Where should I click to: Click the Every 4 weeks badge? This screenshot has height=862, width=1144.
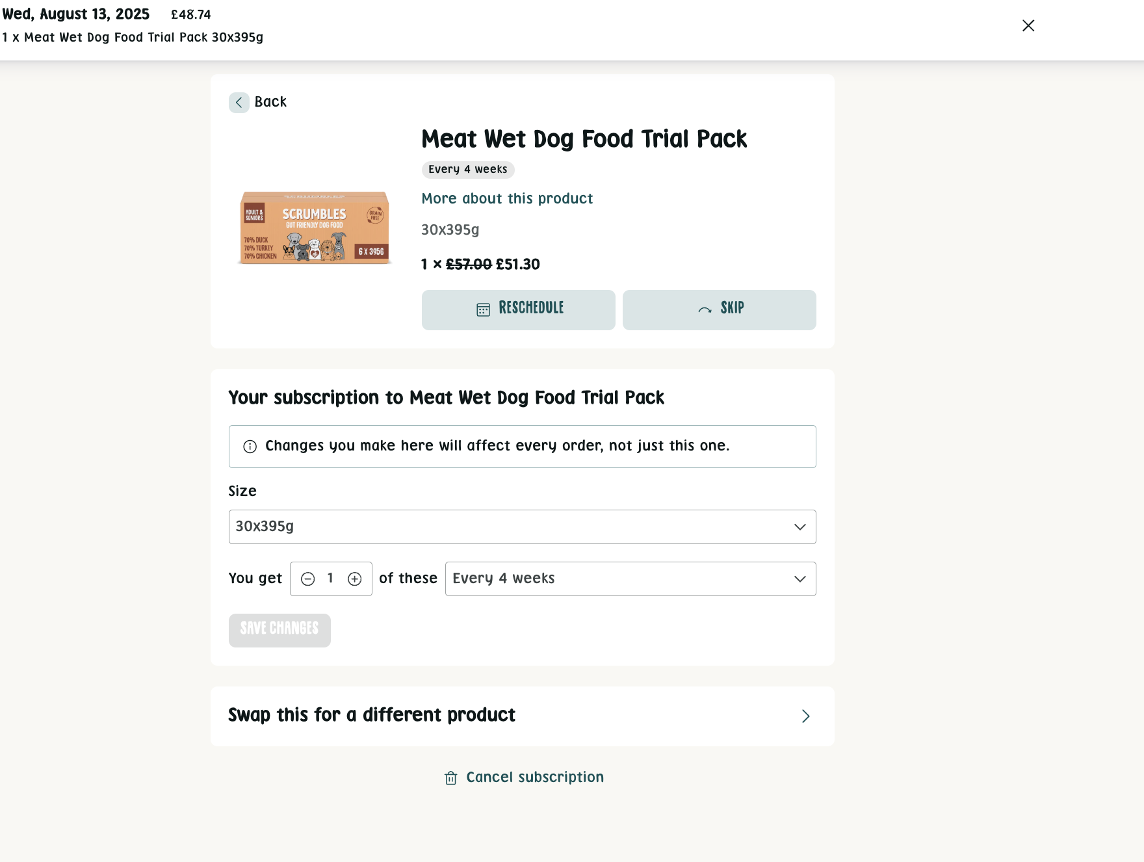point(467,170)
